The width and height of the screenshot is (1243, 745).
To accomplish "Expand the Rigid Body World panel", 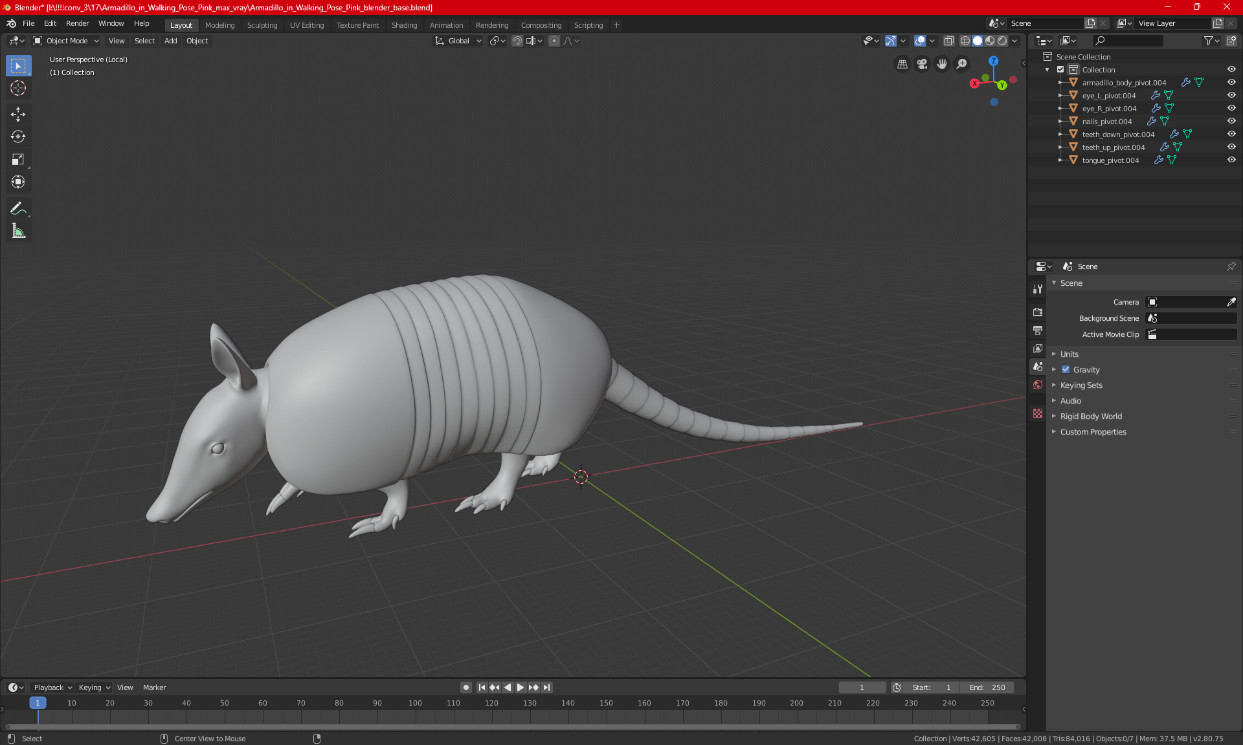I will click(x=1091, y=416).
